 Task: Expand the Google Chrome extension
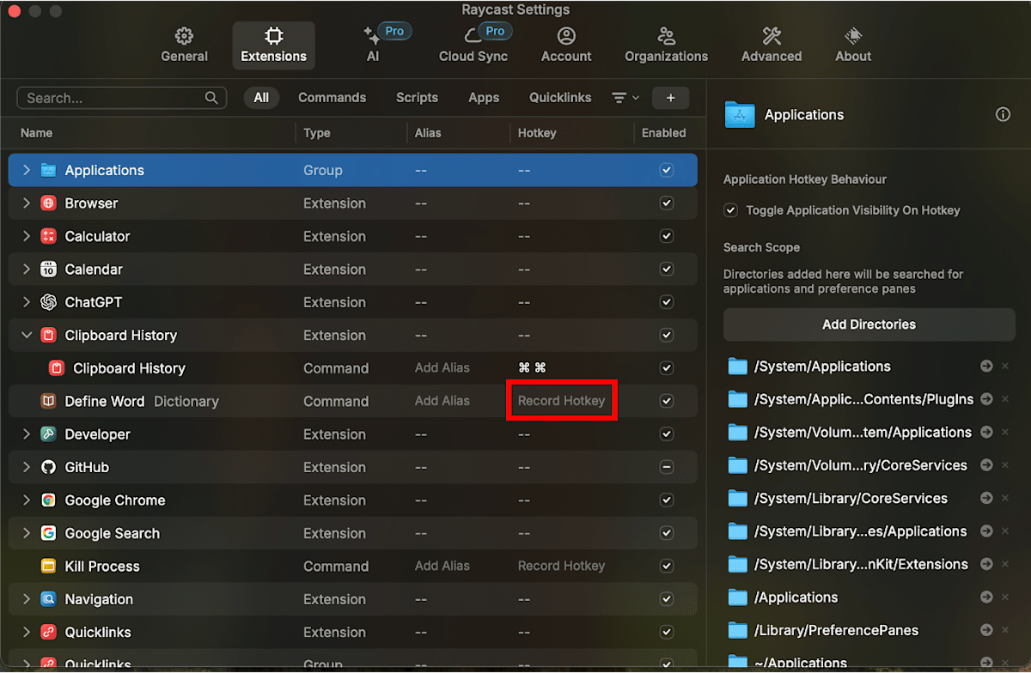pos(27,500)
